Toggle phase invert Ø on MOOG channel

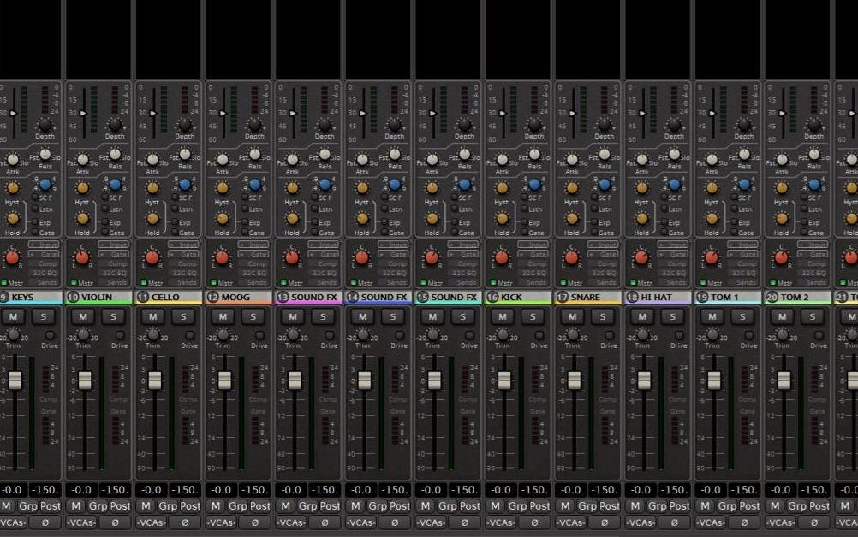point(255,522)
